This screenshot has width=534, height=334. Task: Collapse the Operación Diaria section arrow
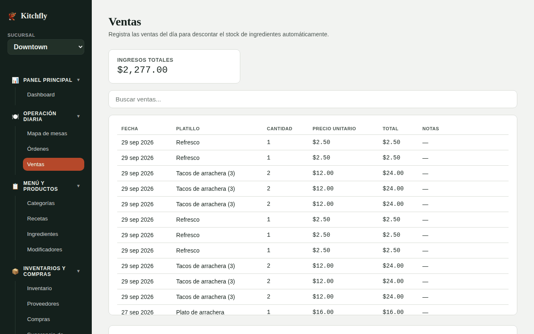pos(78,116)
